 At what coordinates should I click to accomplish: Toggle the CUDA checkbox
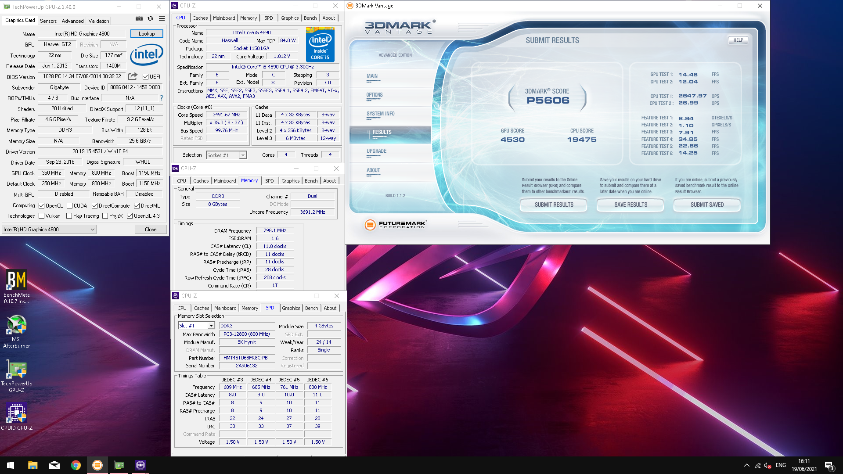tap(69, 205)
